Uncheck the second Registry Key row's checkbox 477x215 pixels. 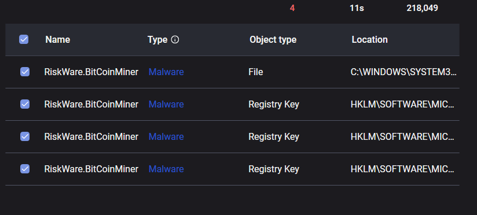point(25,136)
